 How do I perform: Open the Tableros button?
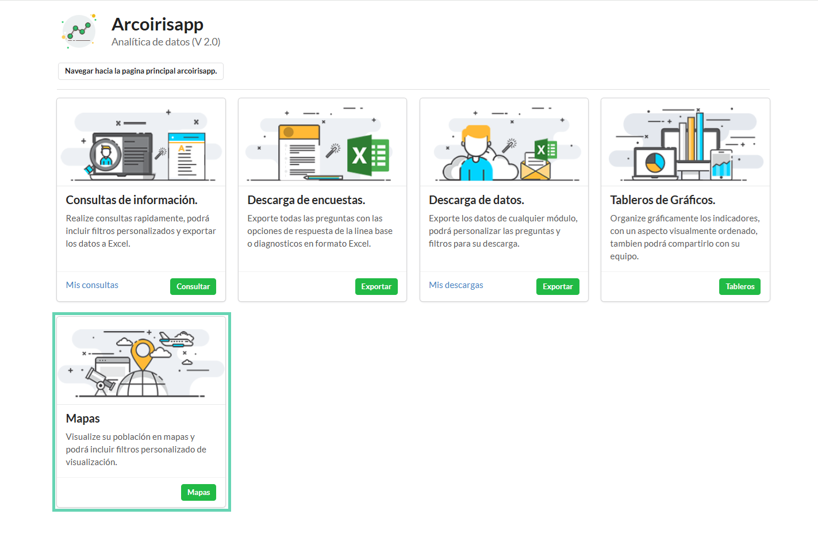pyautogui.click(x=739, y=286)
